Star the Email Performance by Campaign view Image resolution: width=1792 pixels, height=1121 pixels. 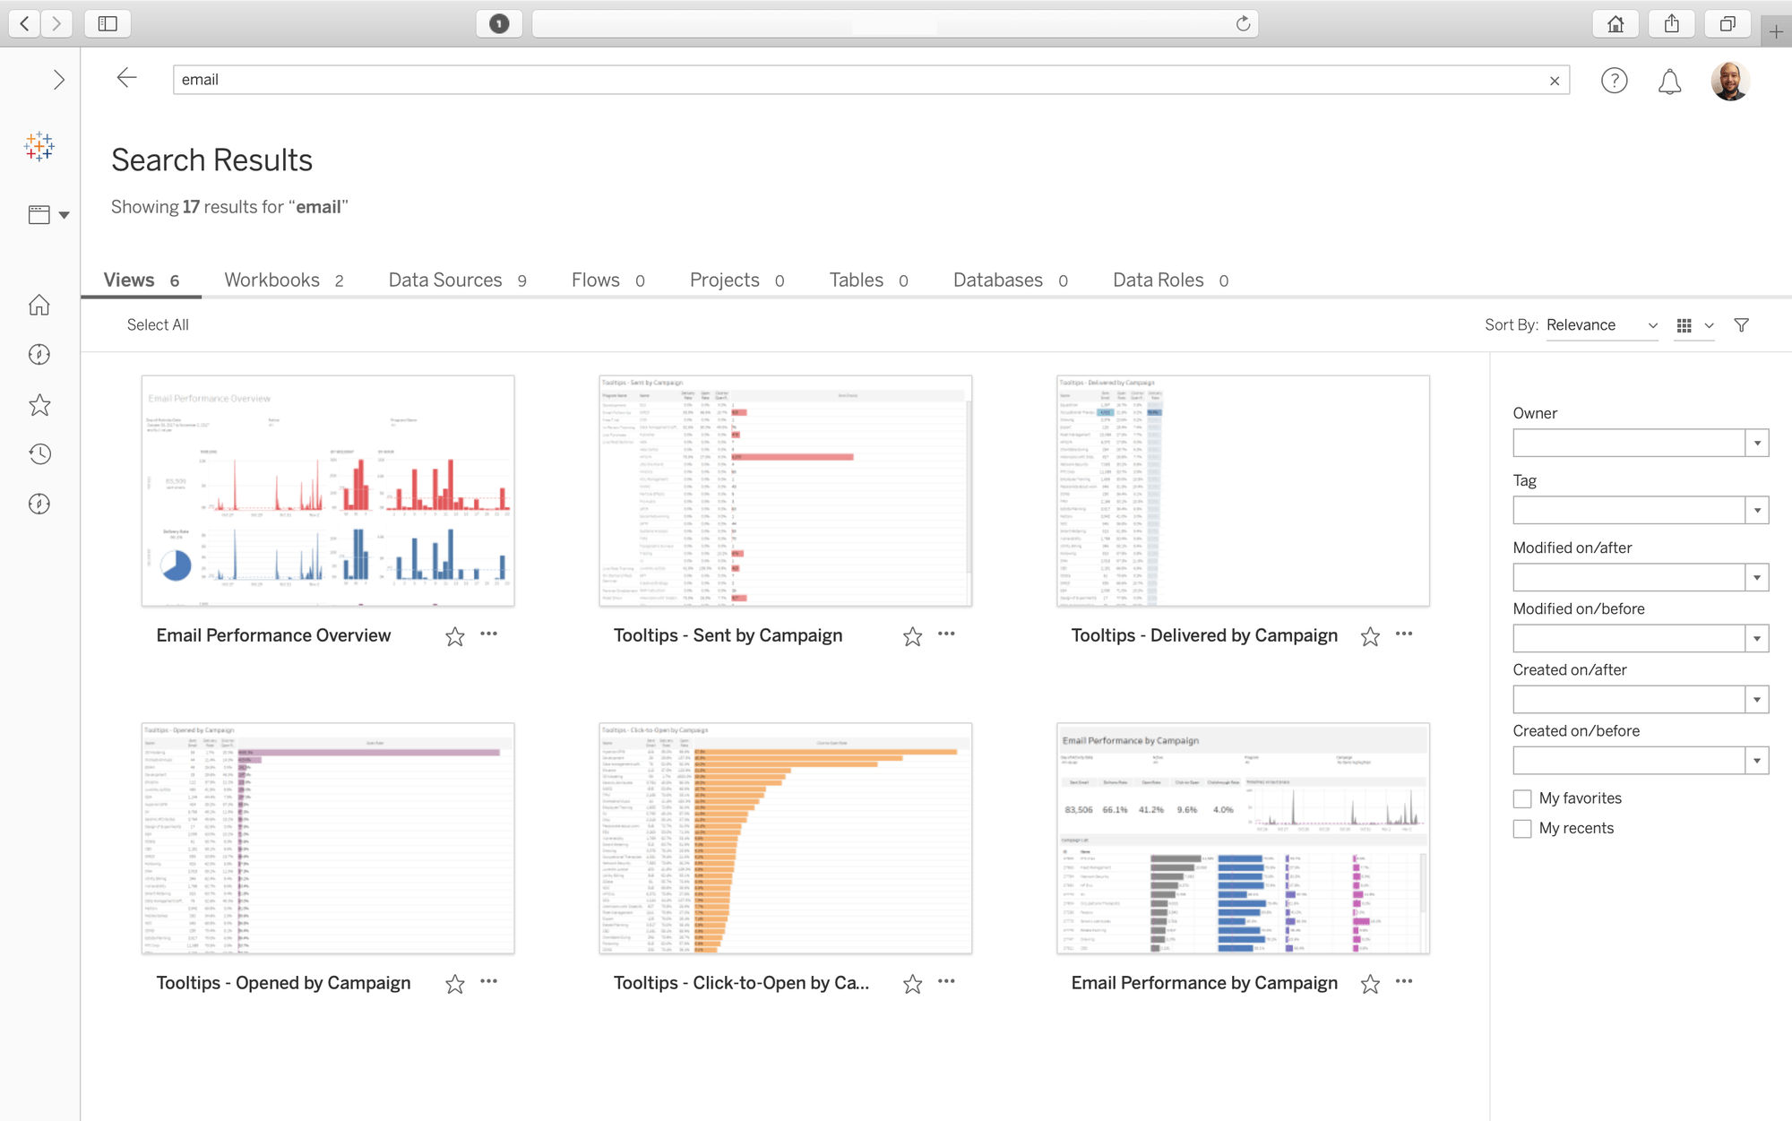(x=1370, y=984)
